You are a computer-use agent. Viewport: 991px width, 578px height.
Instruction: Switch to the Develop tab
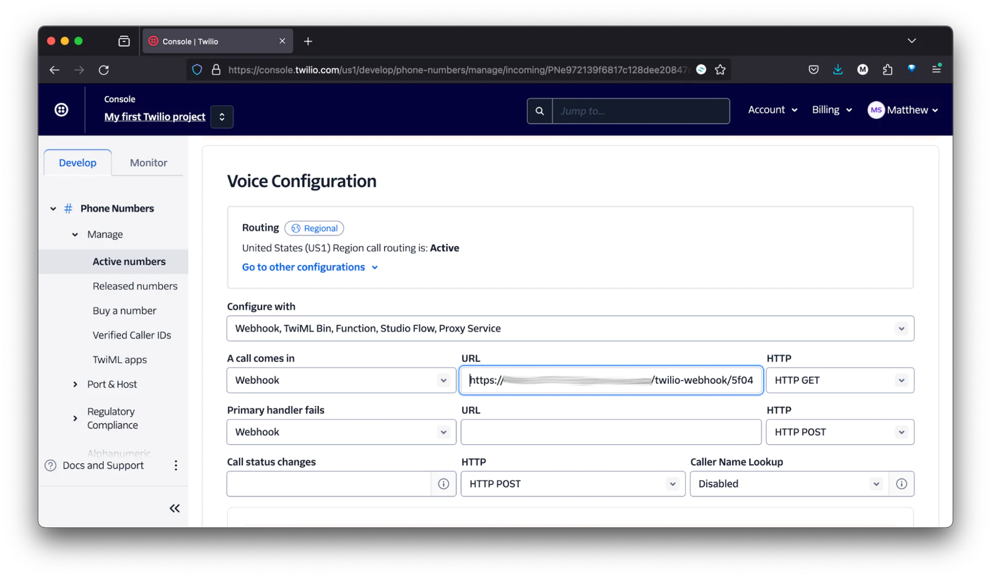77,163
